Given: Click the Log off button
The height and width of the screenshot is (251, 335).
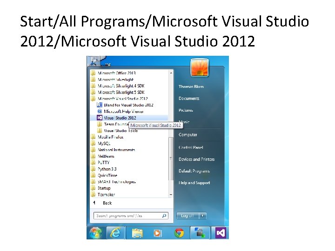Looking at the screenshot, I should tap(188, 216).
